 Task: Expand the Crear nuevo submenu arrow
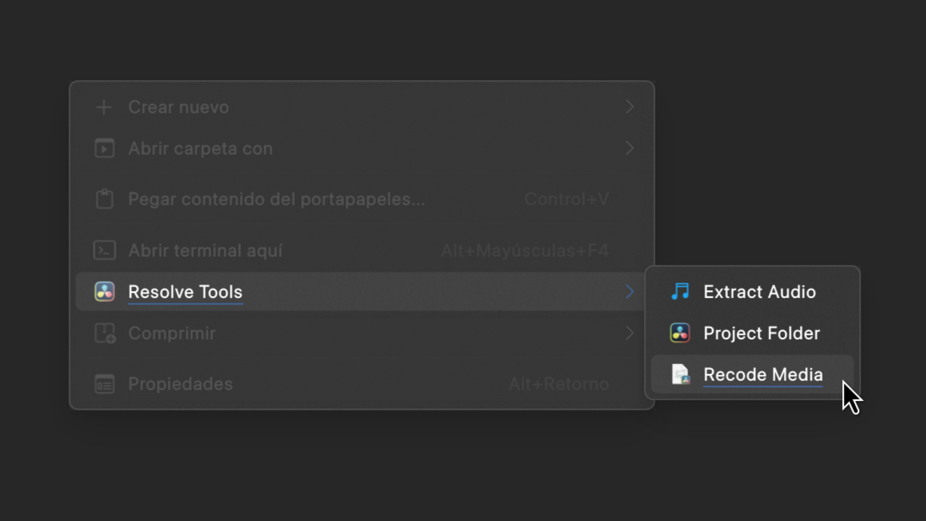629,107
